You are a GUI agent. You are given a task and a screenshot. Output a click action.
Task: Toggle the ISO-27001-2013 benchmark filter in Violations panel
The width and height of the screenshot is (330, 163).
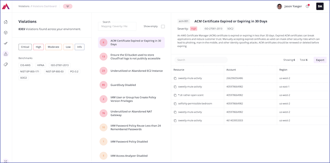60,65
